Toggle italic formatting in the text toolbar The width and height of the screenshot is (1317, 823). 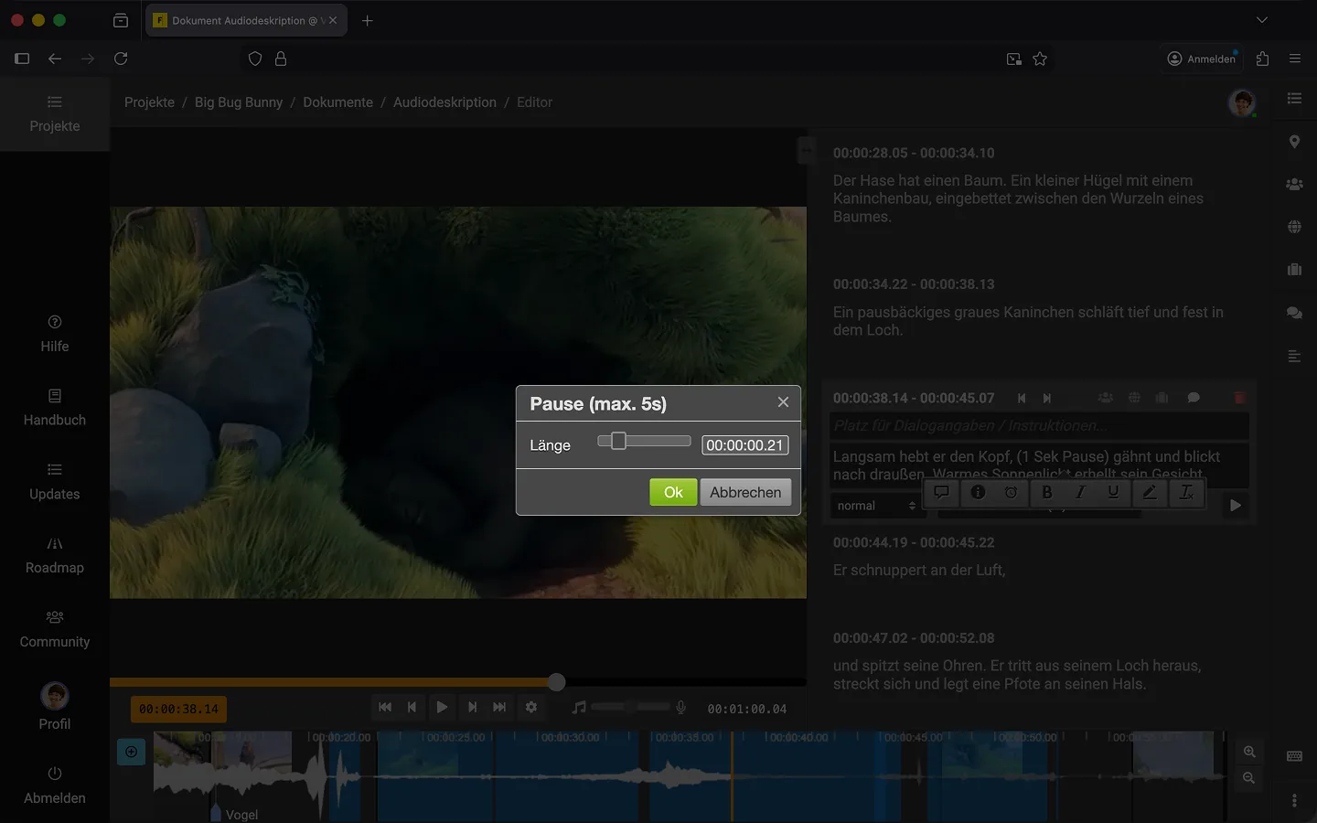click(x=1080, y=492)
